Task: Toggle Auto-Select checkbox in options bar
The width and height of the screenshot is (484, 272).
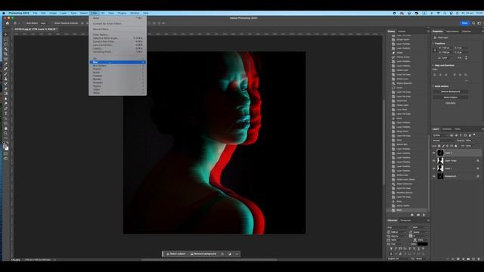Action: point(23,23)
